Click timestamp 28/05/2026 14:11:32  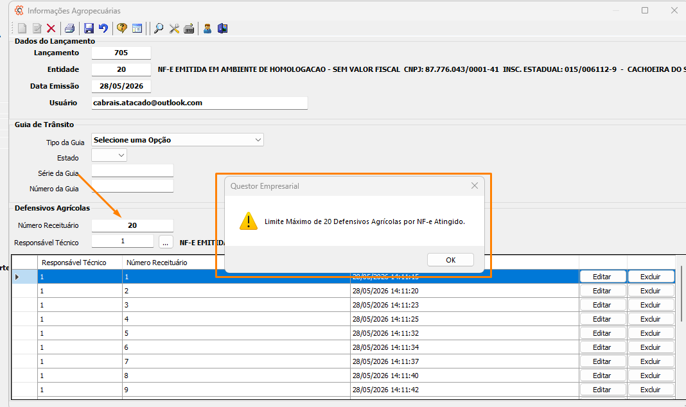[385, 333]
